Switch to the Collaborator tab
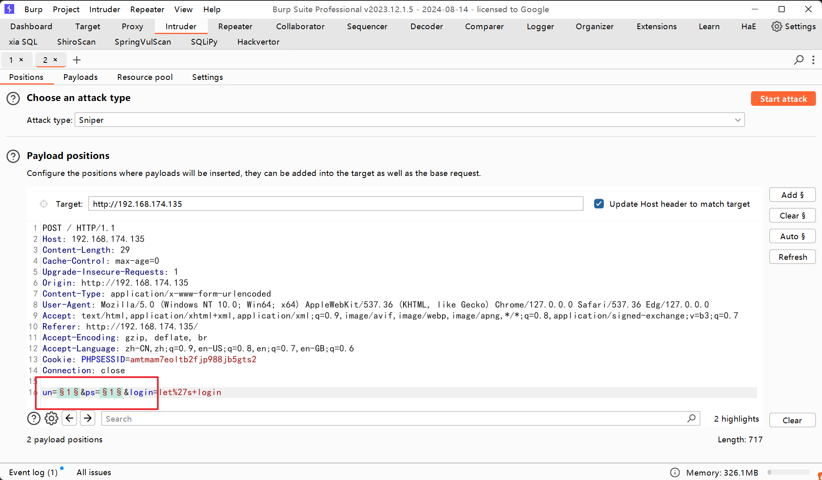The height and width of the screenshot is (480, 822). (x=300, y=26)
